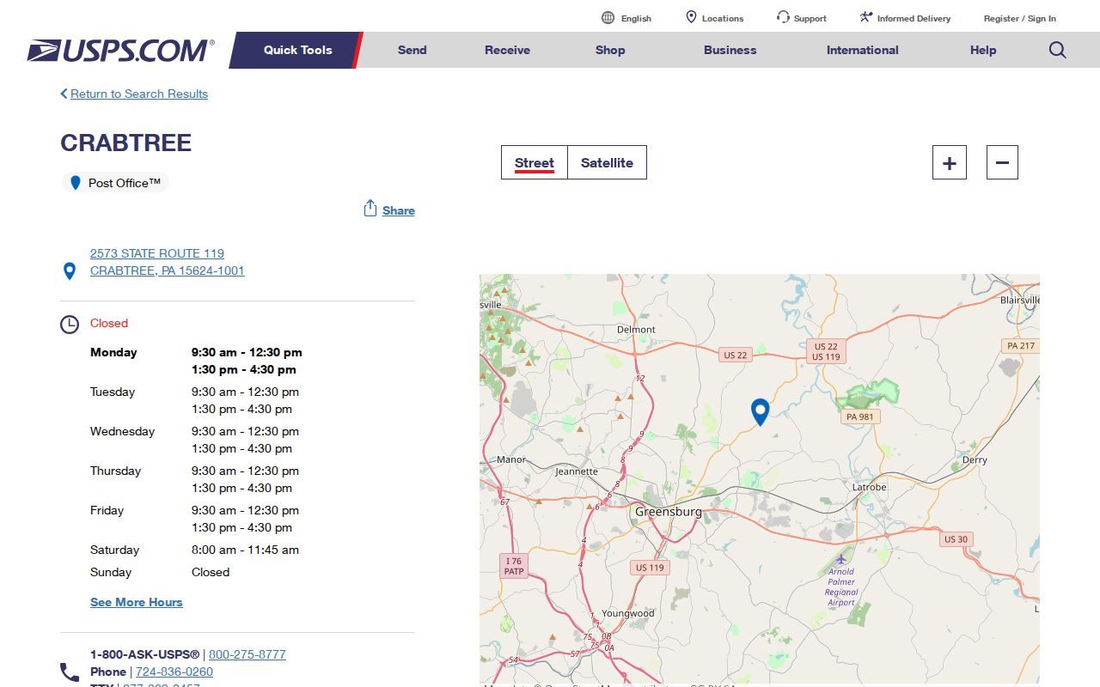Click the globe language icon

click(x=608, y=18)
